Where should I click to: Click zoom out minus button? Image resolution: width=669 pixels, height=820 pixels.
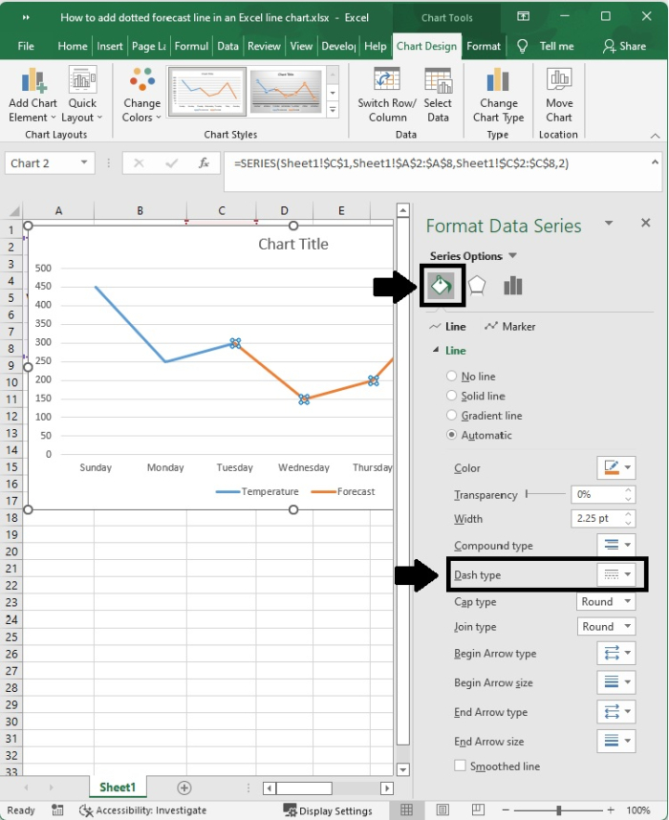pos(506,810)
